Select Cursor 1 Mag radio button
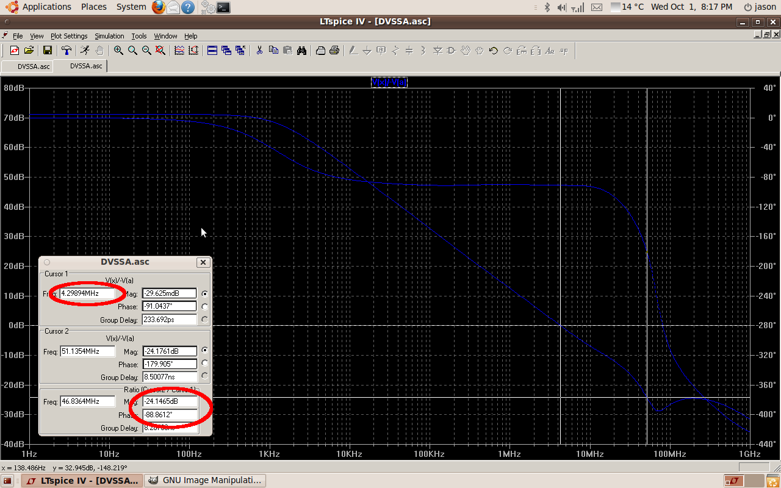Screen dimensions: 781x488 (x=204, y=293)
